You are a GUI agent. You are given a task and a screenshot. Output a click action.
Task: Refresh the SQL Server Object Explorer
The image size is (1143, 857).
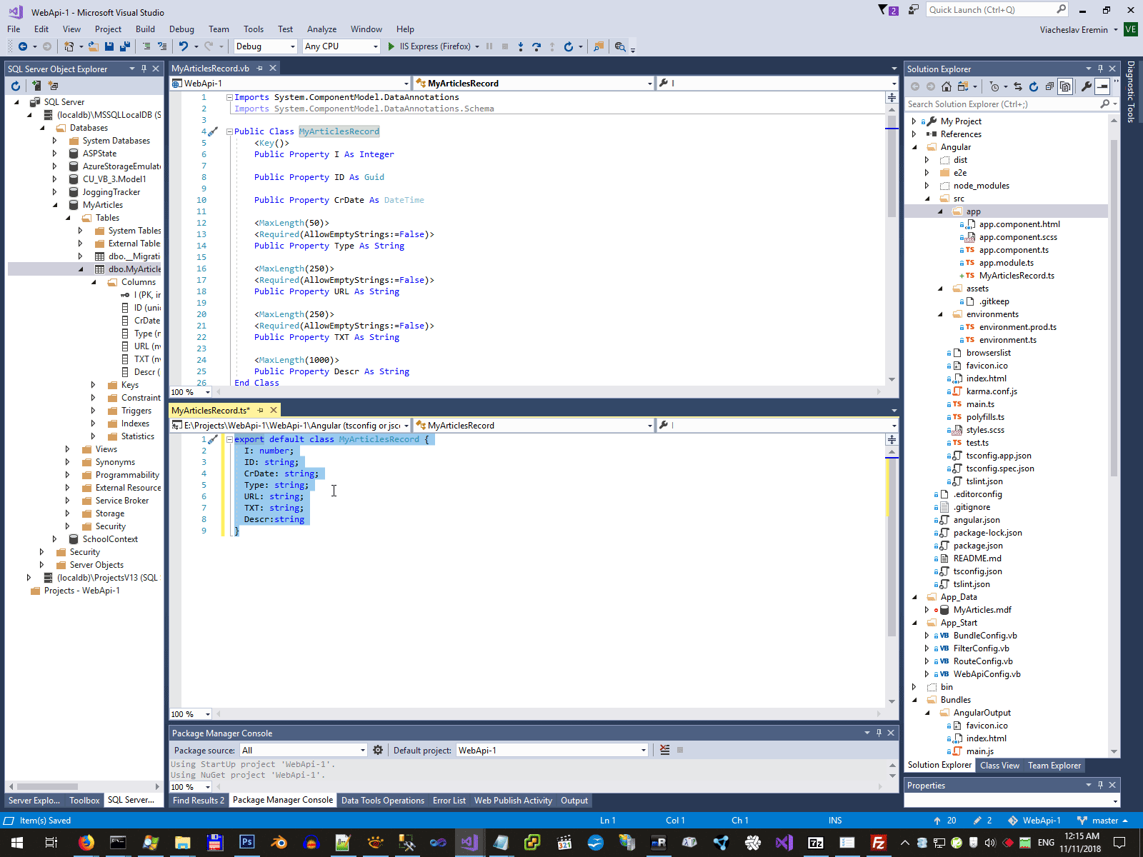(x=16, y=86)
